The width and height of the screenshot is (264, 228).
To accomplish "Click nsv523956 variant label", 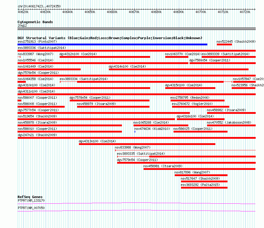I will 247,85.
